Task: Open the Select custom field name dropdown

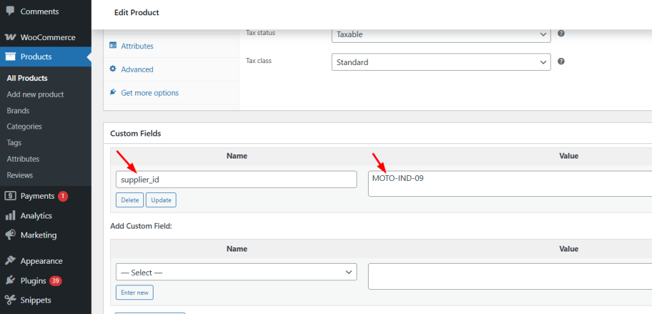Action: [x=236, y=272]
